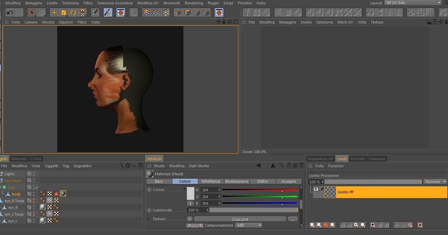448x235 pixels.
Task: Click the lock icon in Attributes panel
Action: (x=289, y=166)
